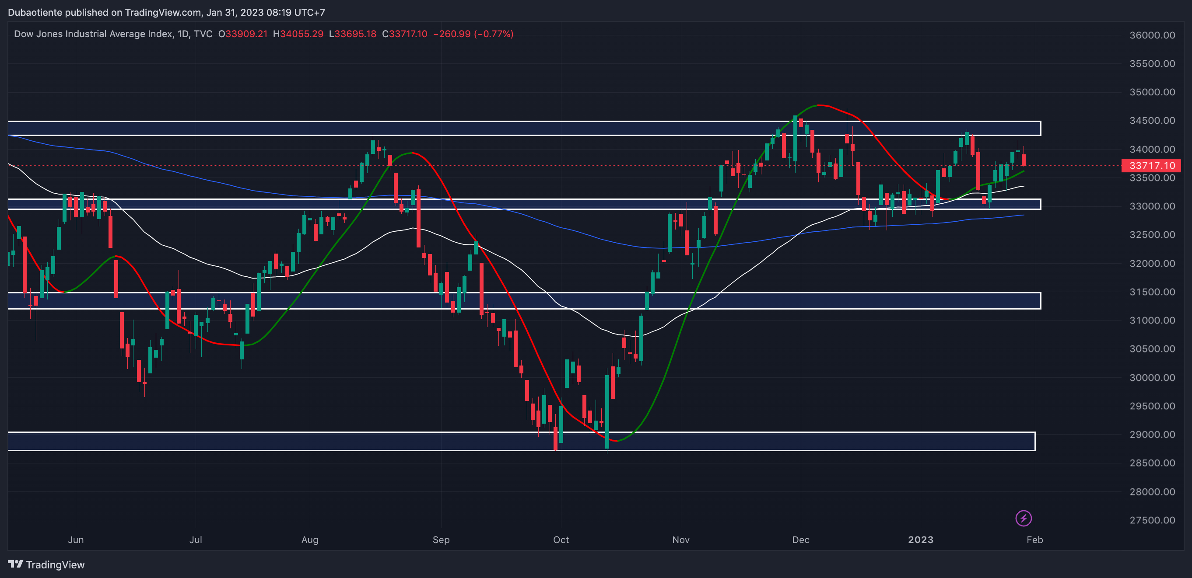
Task: Click the red current price label 33717.10
Action: click(1151, 166)
